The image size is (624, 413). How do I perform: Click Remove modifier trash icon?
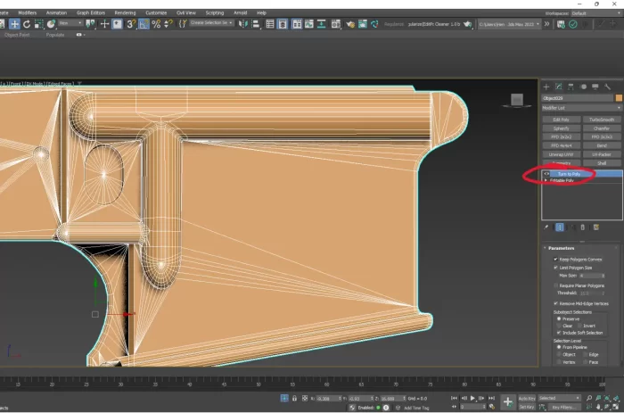click(583, 227)
